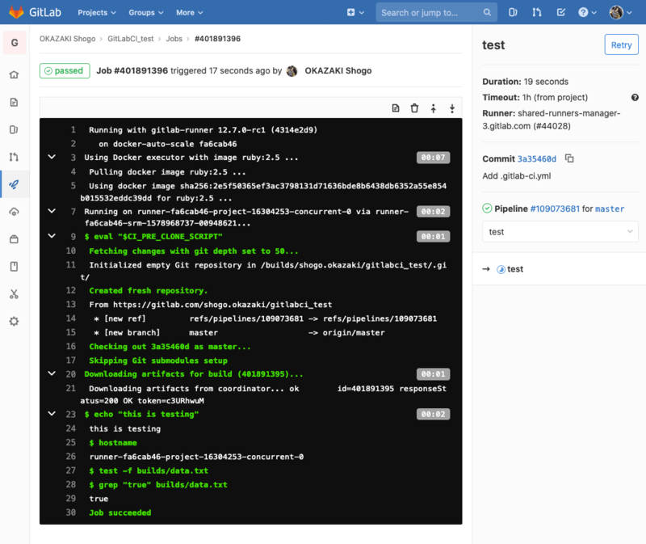Collapse the eval CI_PRE_CLONE_SCRIPT section
646x544 pixels.
(52, 236)
